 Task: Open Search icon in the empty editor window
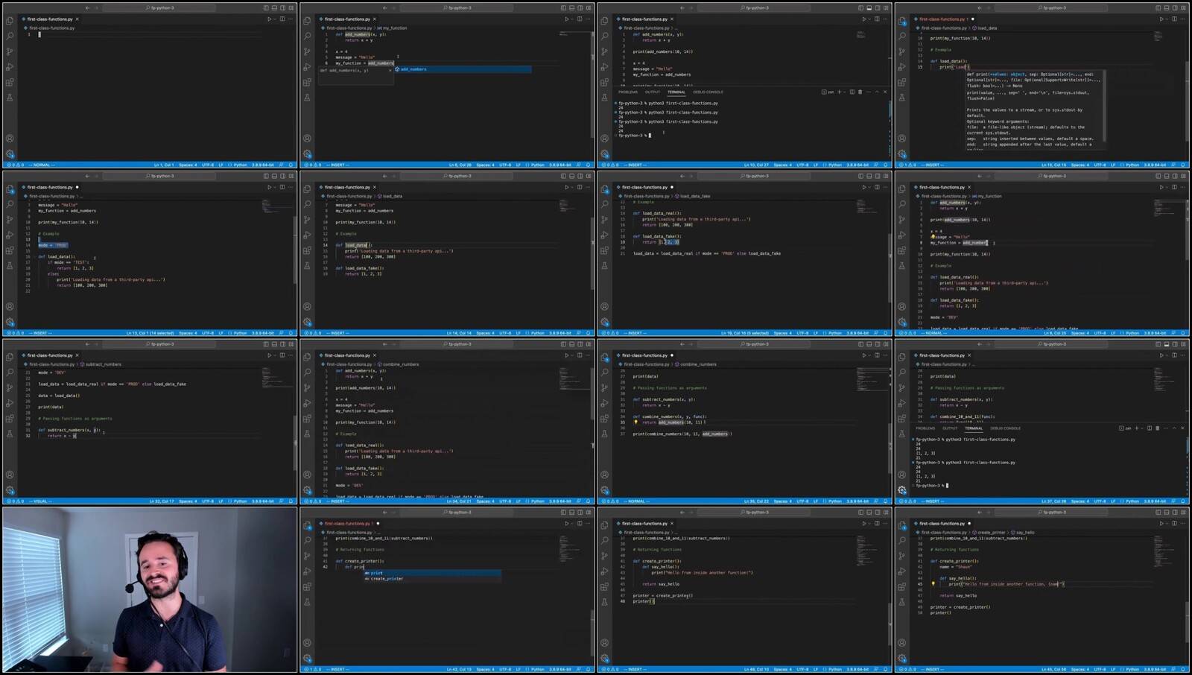[10, 36]
